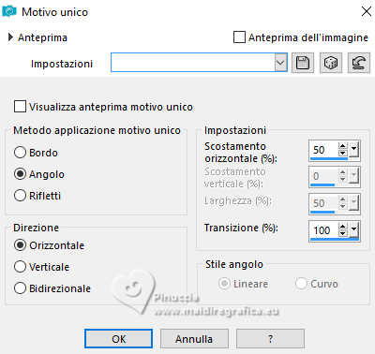Viewport: 375px width, 354px height.
Task: Decrease Transizione value with down arrow
Action: coord(343,234)
